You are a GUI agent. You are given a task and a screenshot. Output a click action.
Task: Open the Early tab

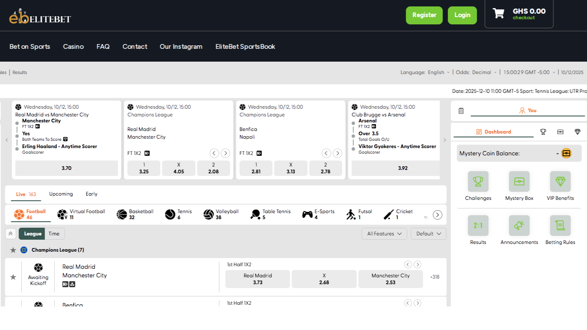[x=92, y=194]
